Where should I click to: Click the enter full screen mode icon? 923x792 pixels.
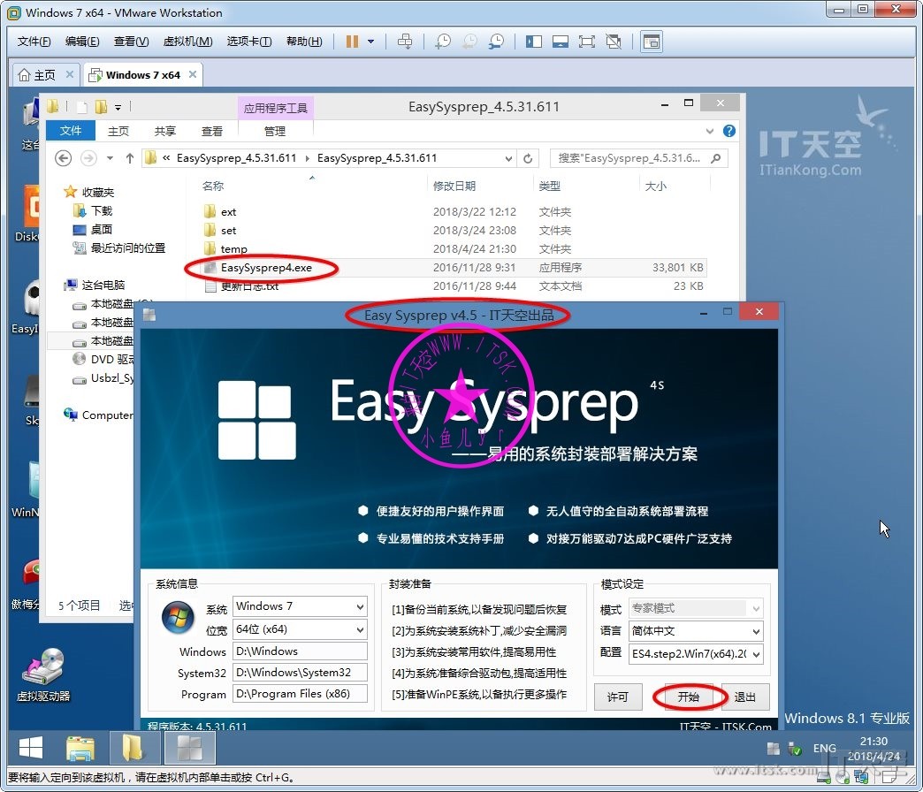(587, 42)
